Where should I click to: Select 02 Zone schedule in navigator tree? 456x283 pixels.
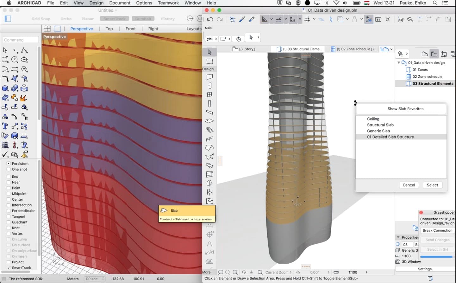click(427, 77)
